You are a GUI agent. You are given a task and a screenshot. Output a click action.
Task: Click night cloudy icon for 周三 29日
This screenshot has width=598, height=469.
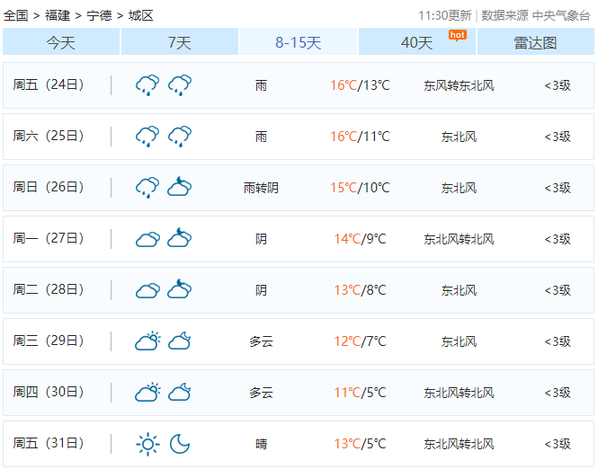tap(180, 341)
